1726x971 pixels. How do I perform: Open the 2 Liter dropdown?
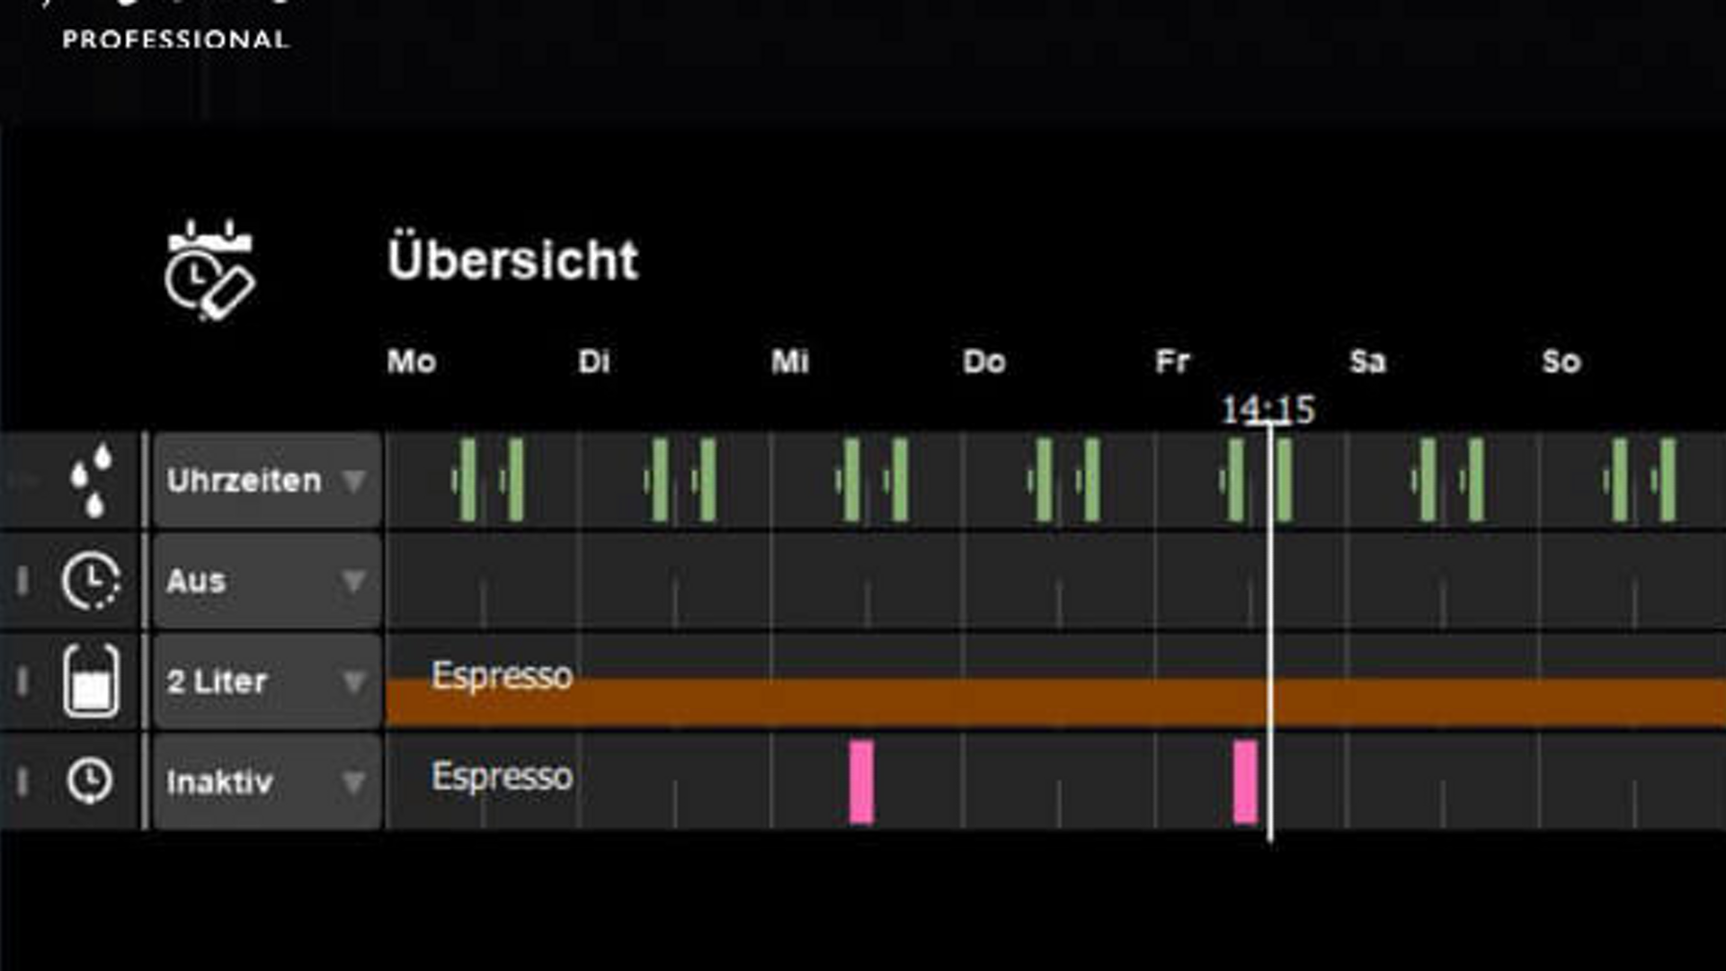pyautogui.click(x=267, y=681)
